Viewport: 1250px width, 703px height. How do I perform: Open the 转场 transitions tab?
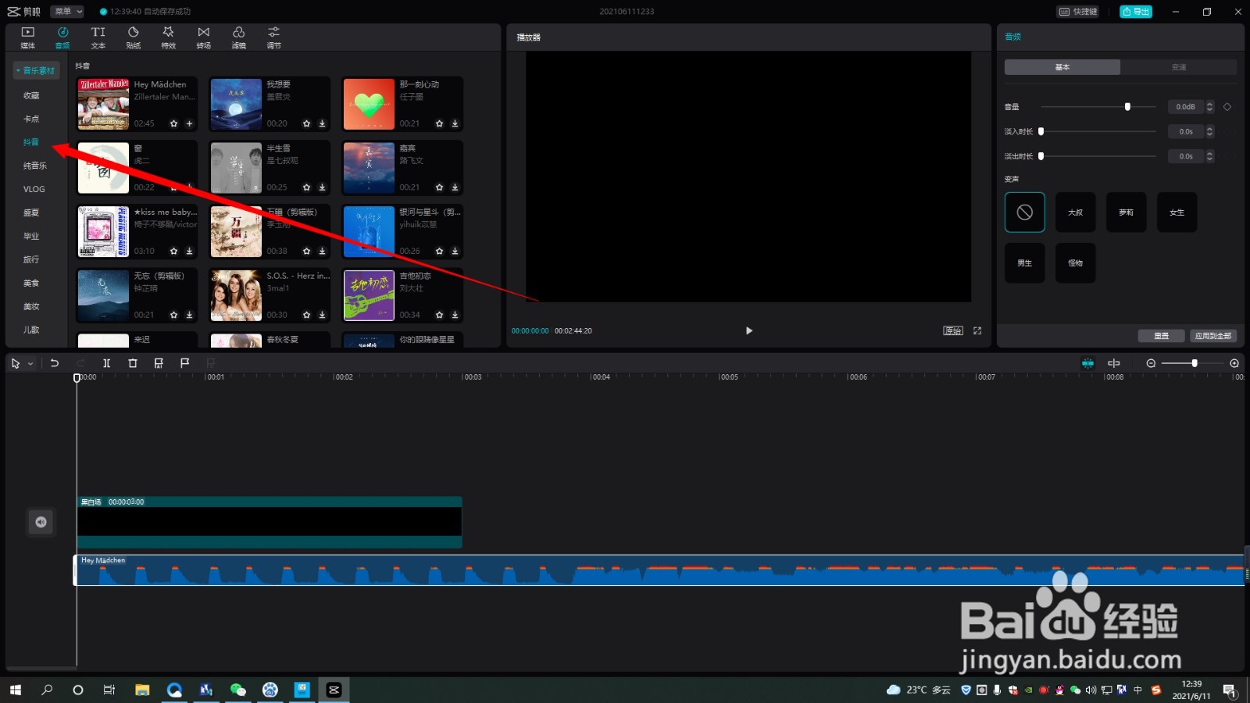click(x=203, y=37)
